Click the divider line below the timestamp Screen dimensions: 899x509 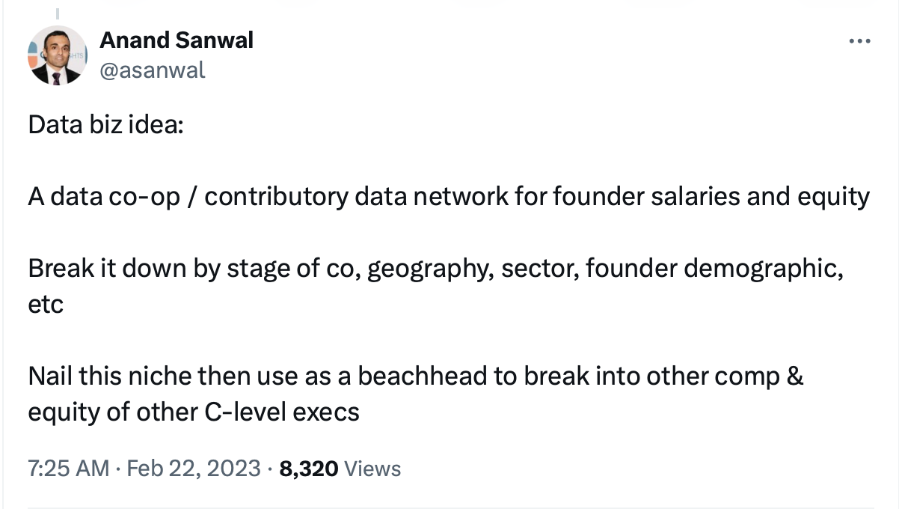(x=449, y=507)
